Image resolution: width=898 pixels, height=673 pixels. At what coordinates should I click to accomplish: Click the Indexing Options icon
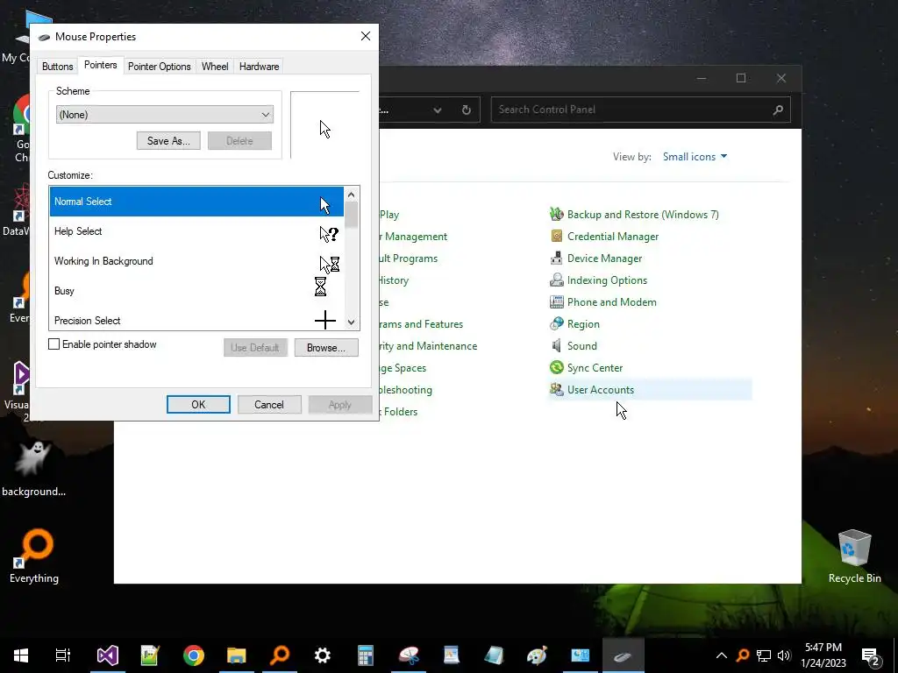pyautogui.click(x=557, y=280)
